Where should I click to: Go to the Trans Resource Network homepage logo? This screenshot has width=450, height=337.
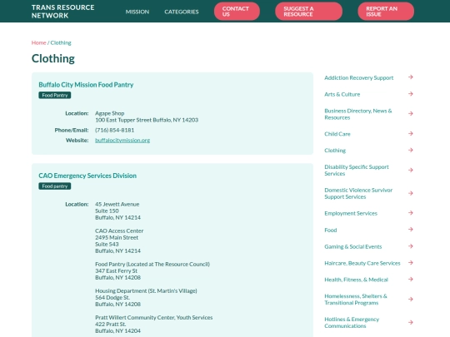[62, 12]
